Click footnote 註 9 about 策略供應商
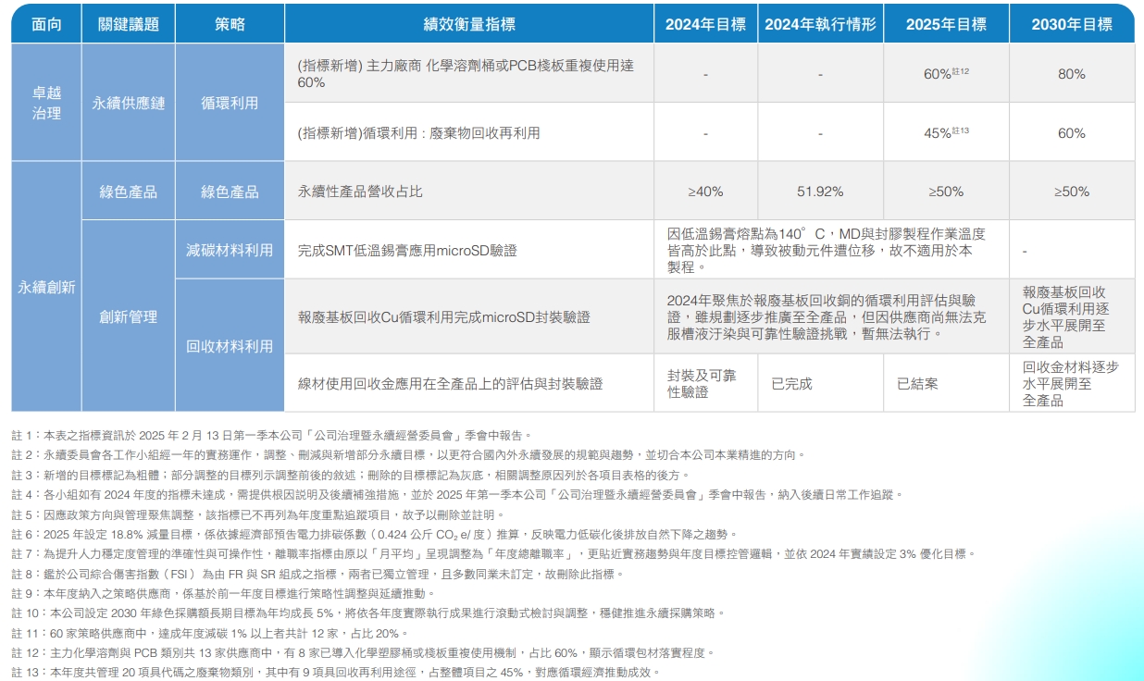Screen dimensions: 1144x681 [223, 593]
